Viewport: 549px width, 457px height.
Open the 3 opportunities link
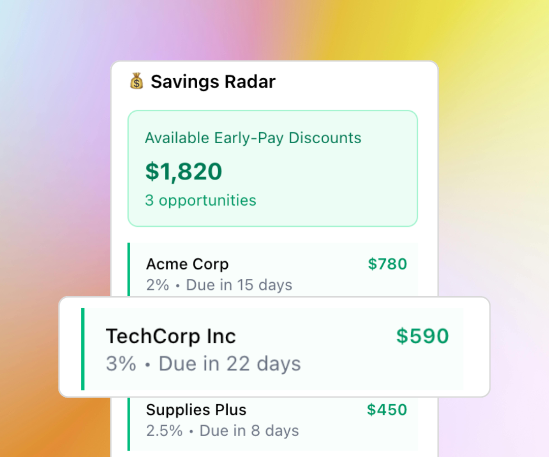click(200, 201)
